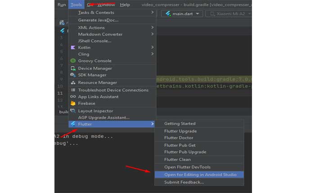Open the Help menu
315x193 pixels.
(x=125, y=4)
